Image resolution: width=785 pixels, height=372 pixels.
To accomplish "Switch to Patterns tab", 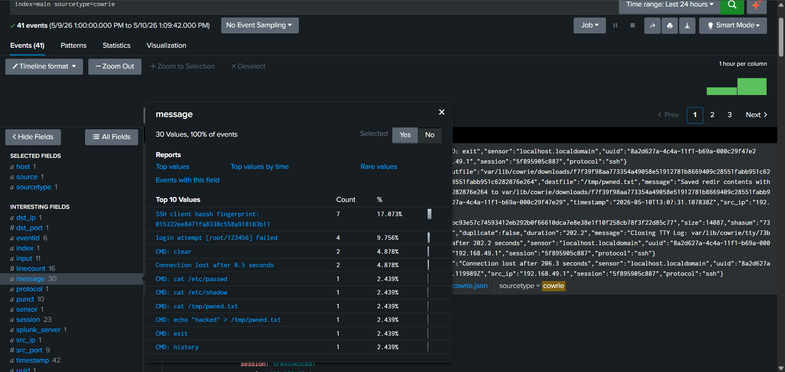I will coord(74,46).
